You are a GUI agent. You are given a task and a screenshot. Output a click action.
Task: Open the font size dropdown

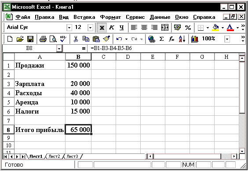click(x=90, y=28)
